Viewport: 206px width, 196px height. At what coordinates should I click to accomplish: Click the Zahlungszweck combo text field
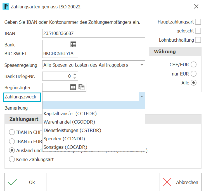pyautogui.click(x=91, y=96)
